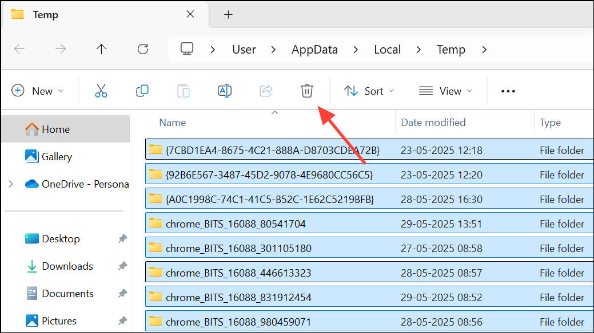Expand the OneDrive tree node
The width and height of the screenshot is (594, 333).
tap(10, 184)
